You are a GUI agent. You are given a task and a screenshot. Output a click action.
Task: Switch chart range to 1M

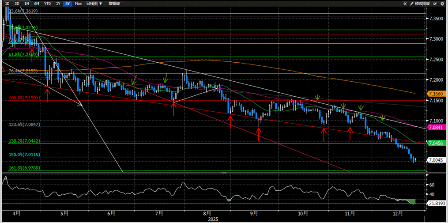pos(26,4)
